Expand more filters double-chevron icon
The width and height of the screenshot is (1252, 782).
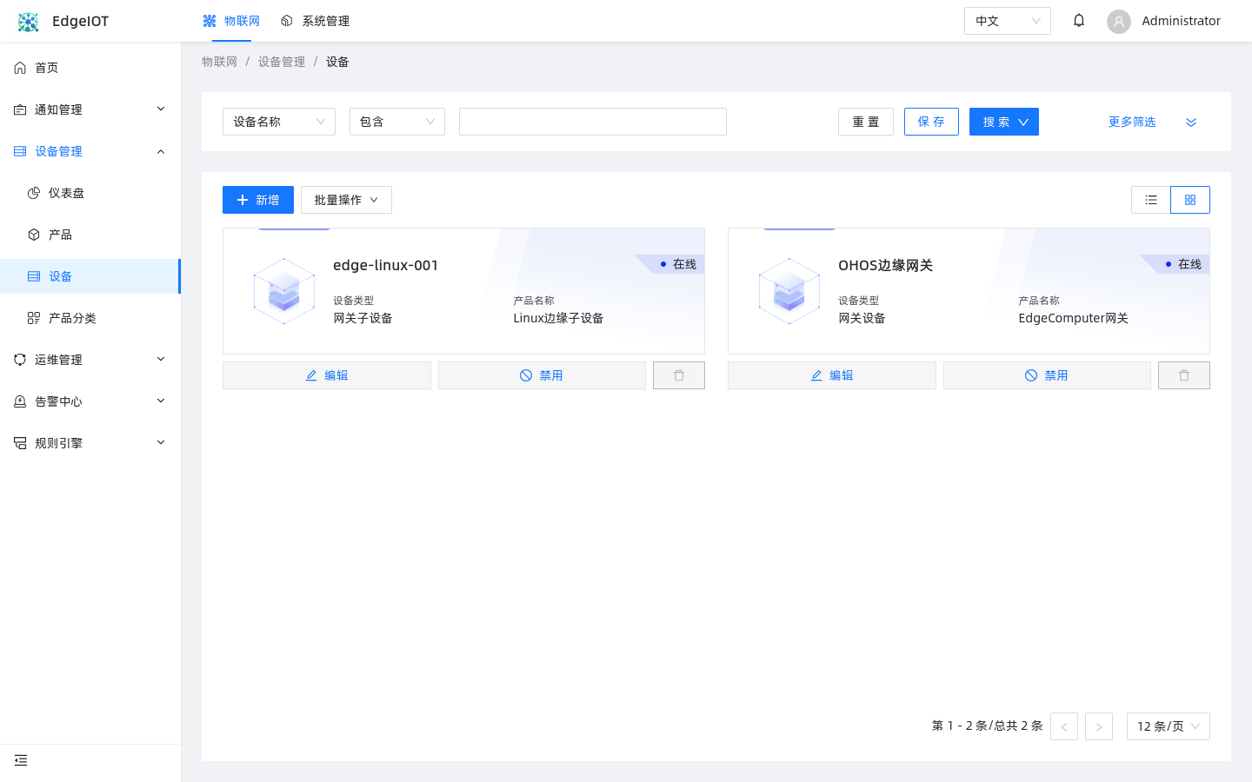(x=1191, y=123)
